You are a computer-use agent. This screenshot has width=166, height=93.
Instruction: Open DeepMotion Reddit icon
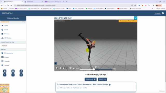[21, 75]
